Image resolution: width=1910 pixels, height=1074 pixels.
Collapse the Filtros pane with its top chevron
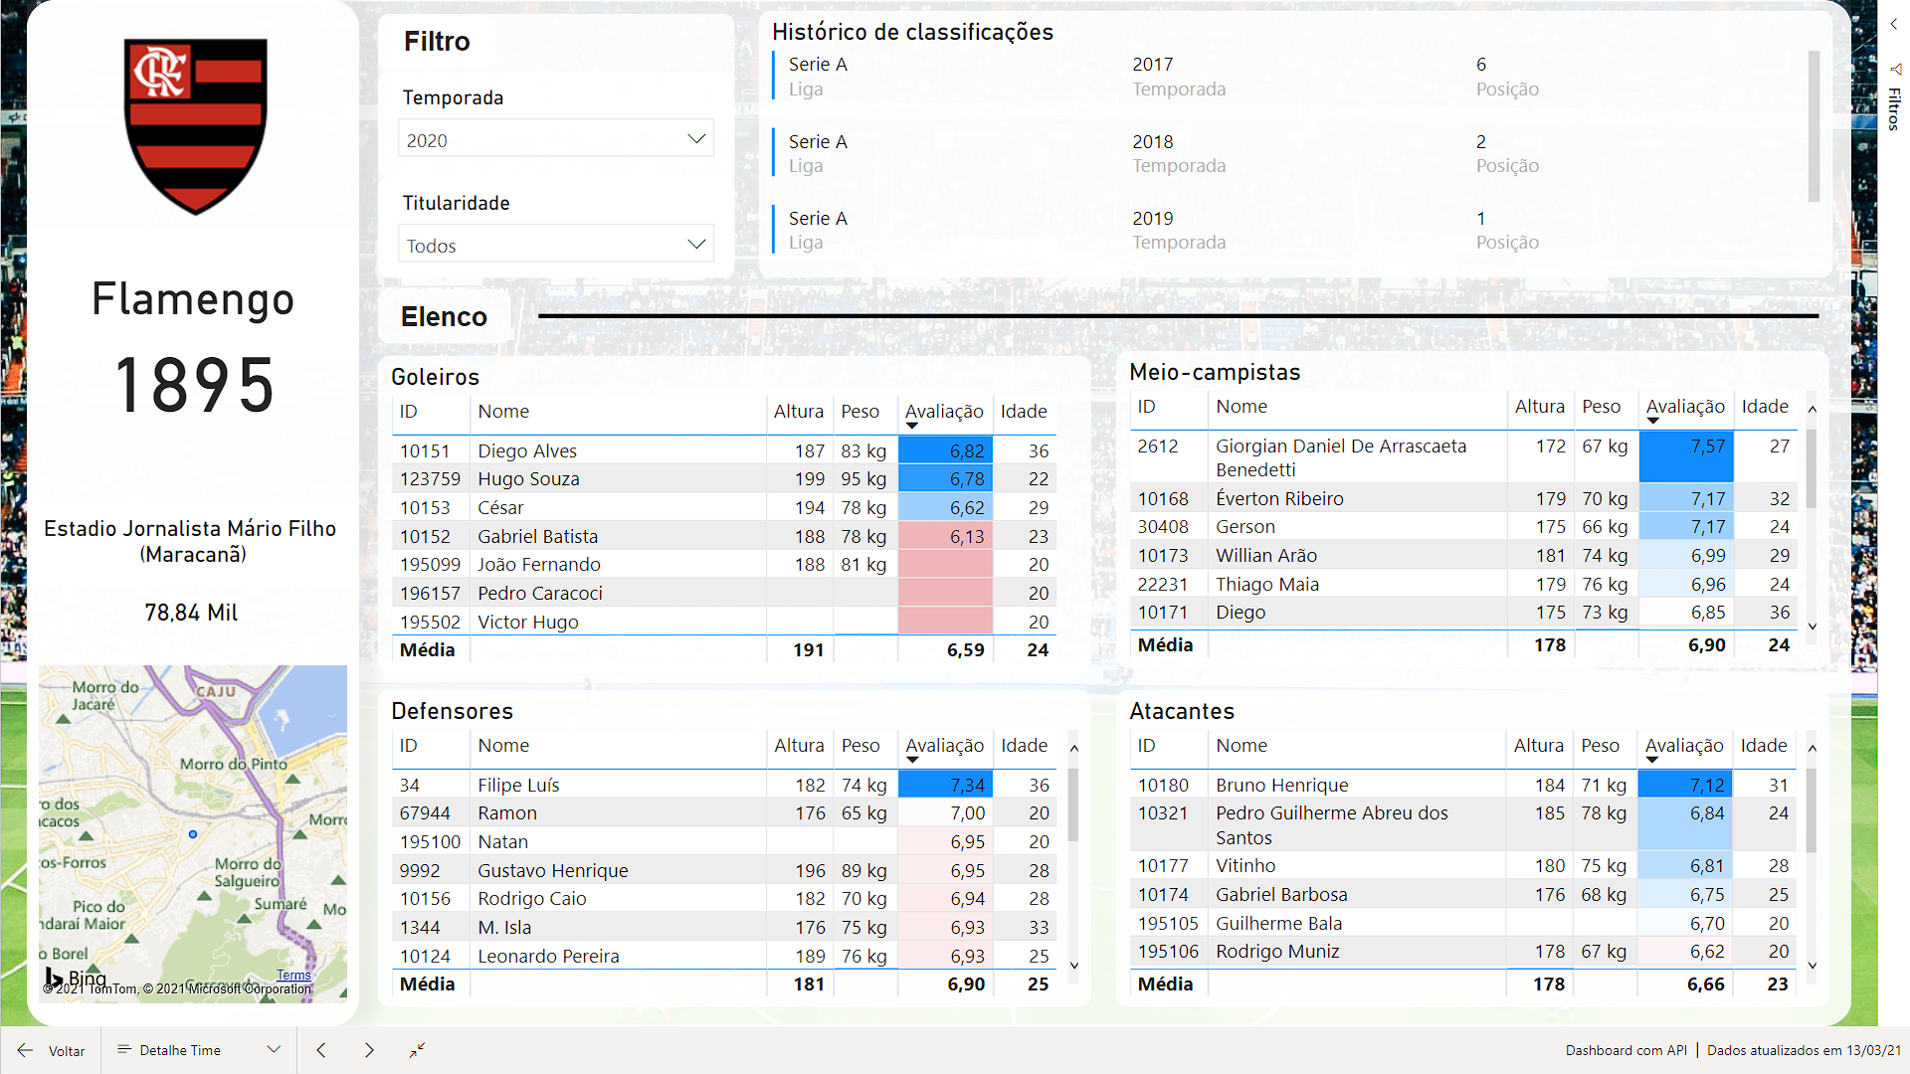[x=1895, y=23]
